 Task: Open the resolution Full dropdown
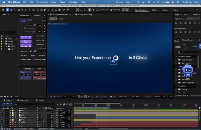(69, 96)
